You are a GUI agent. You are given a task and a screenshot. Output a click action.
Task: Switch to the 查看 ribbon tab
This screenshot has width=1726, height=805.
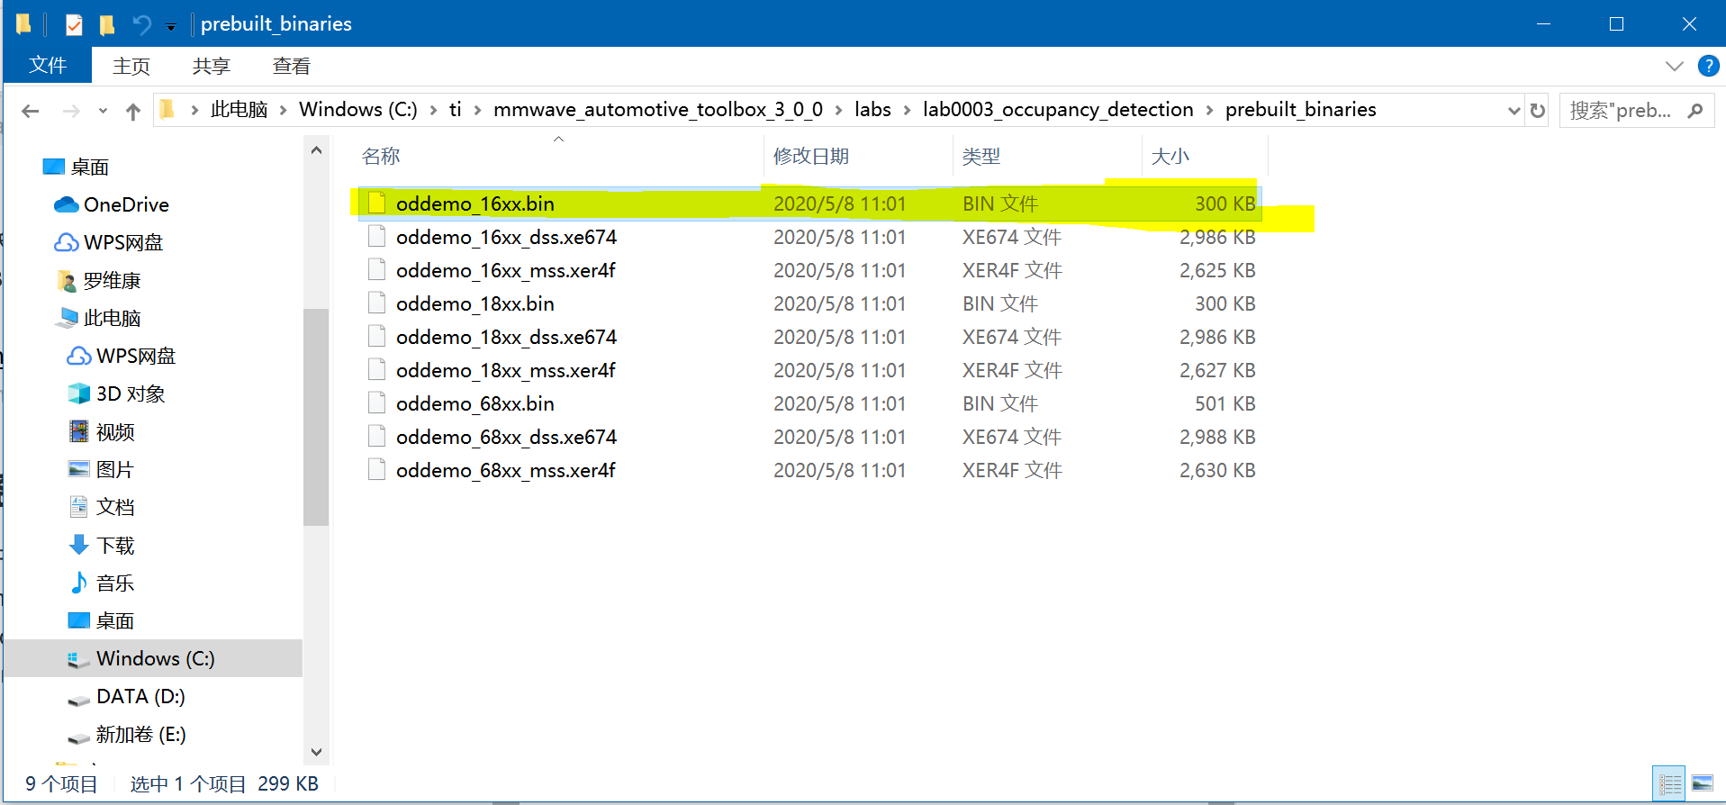point(292,67)
